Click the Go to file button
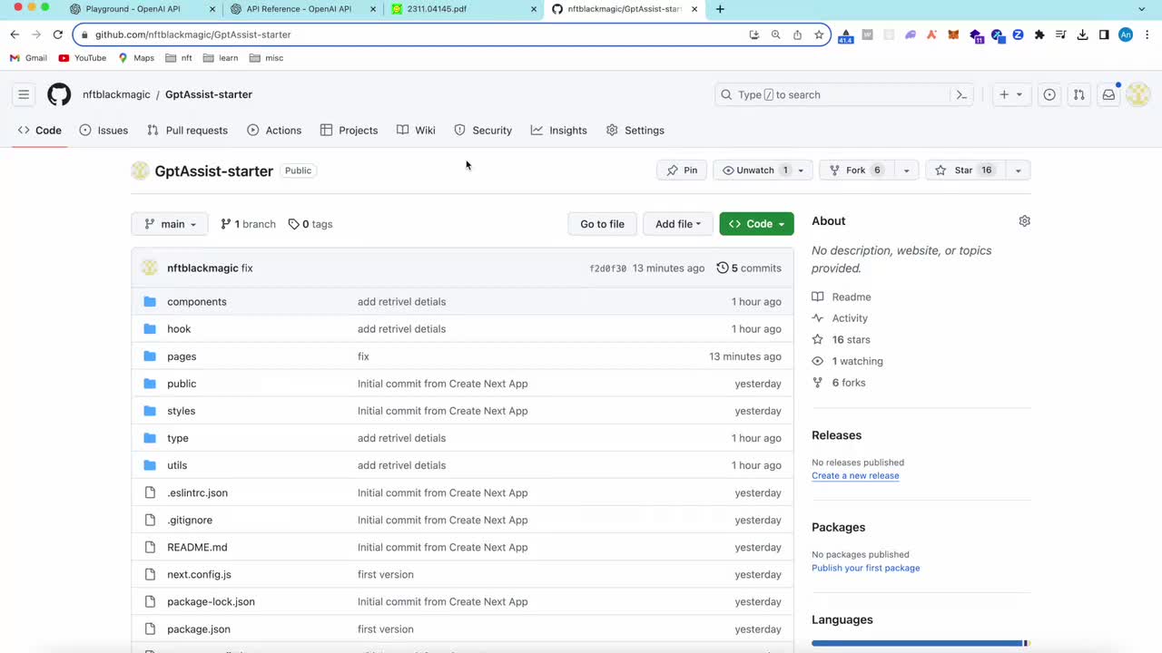Screen dimensions: 1162x653 pos(602,224)
